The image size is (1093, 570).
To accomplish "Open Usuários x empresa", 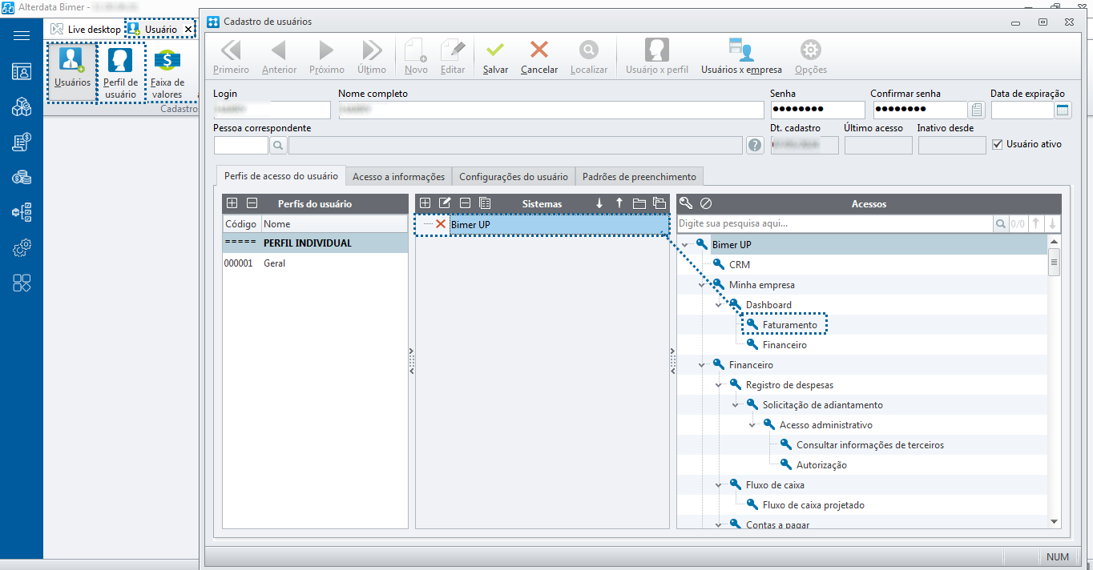I will point(741,58).
